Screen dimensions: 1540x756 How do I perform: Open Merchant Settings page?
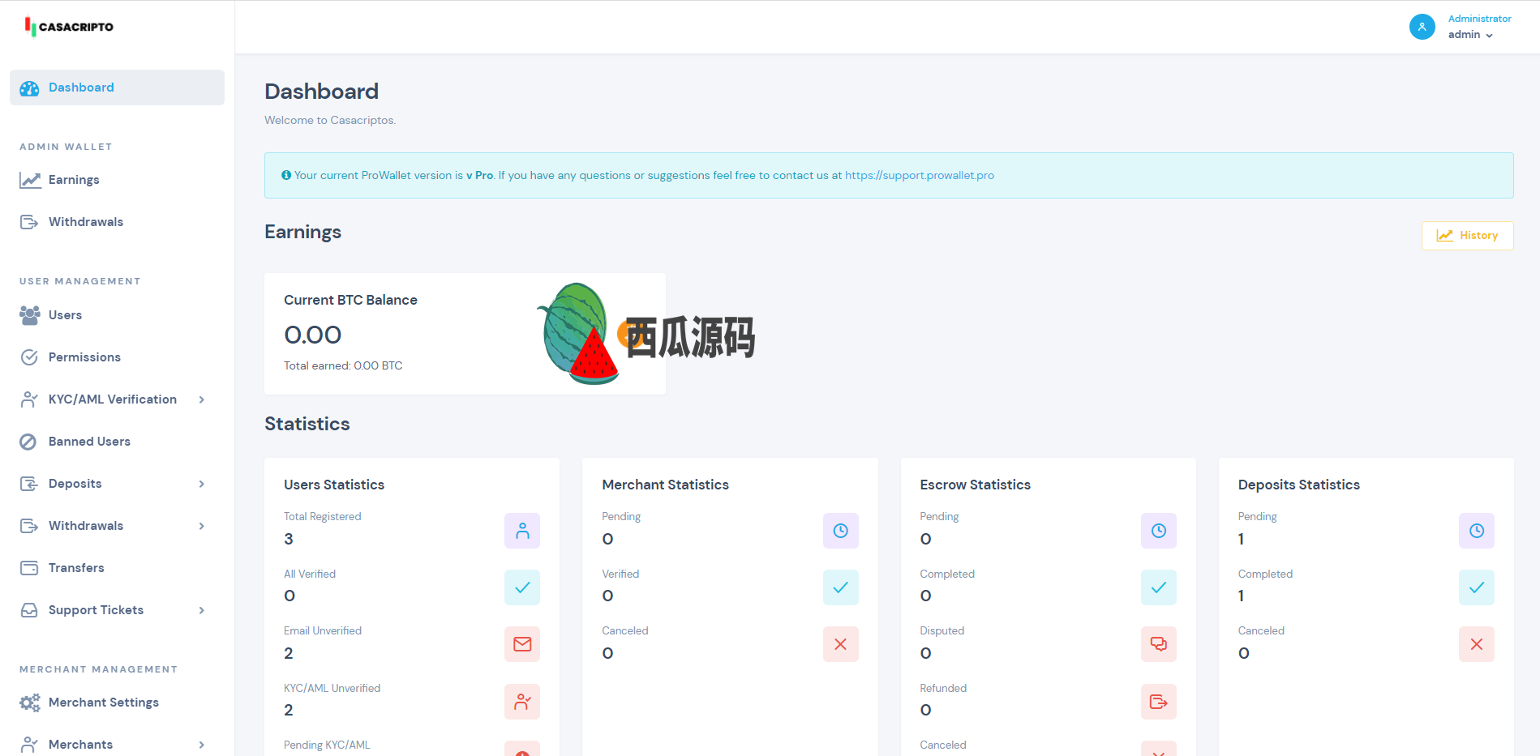tap(104, 703)
